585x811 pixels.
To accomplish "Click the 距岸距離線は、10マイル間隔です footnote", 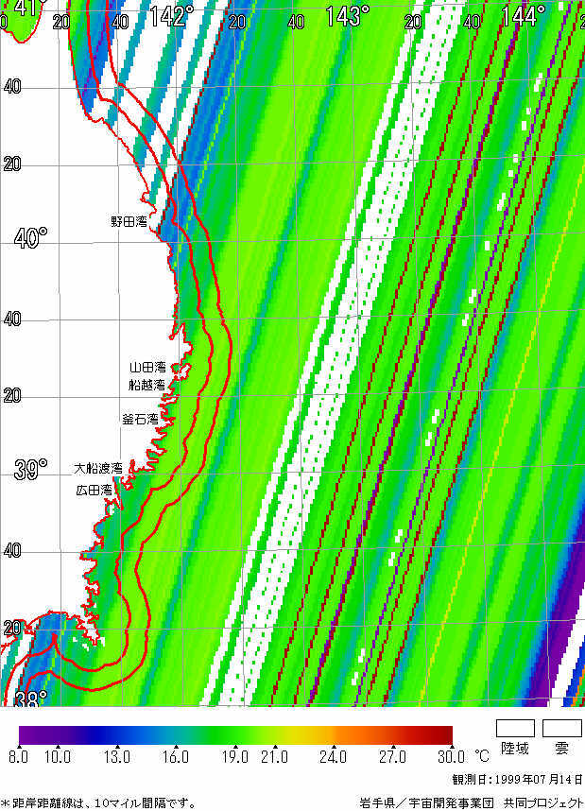I will [98, 803].
